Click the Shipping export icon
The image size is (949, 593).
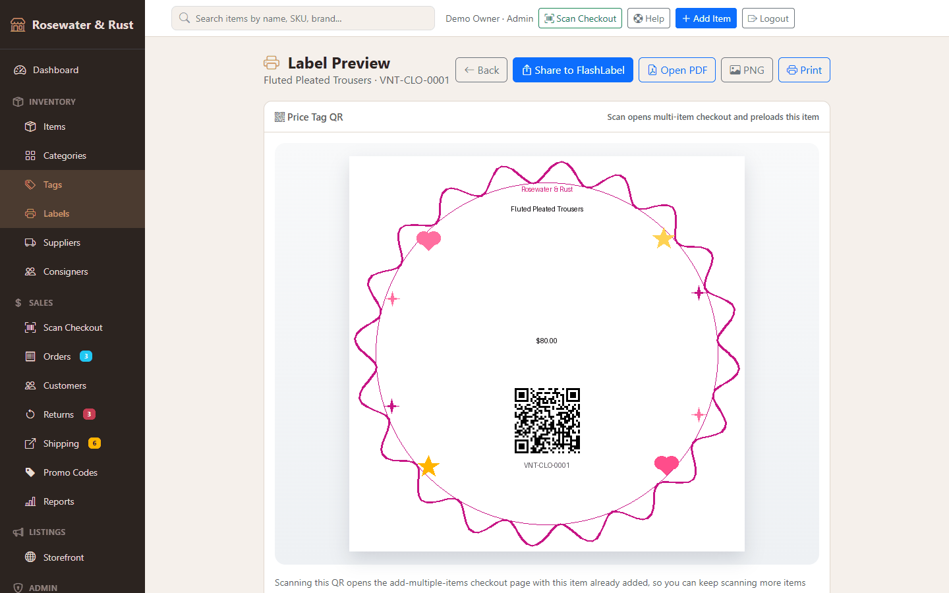coord(30,443)
